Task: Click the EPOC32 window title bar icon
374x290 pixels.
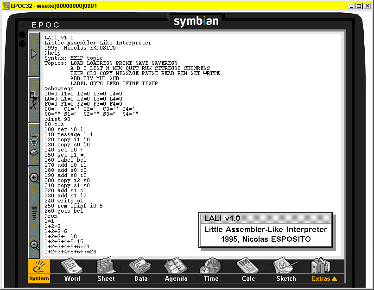Action: pos(6,6)
